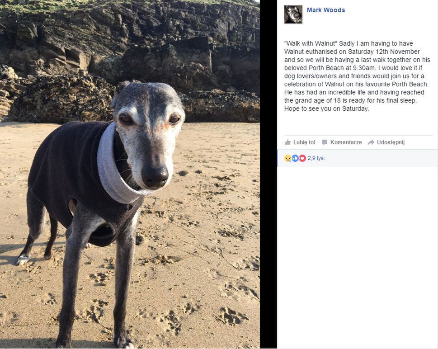Select the red heart reaction icon
The image size is (438, 349).
[302, 158]
